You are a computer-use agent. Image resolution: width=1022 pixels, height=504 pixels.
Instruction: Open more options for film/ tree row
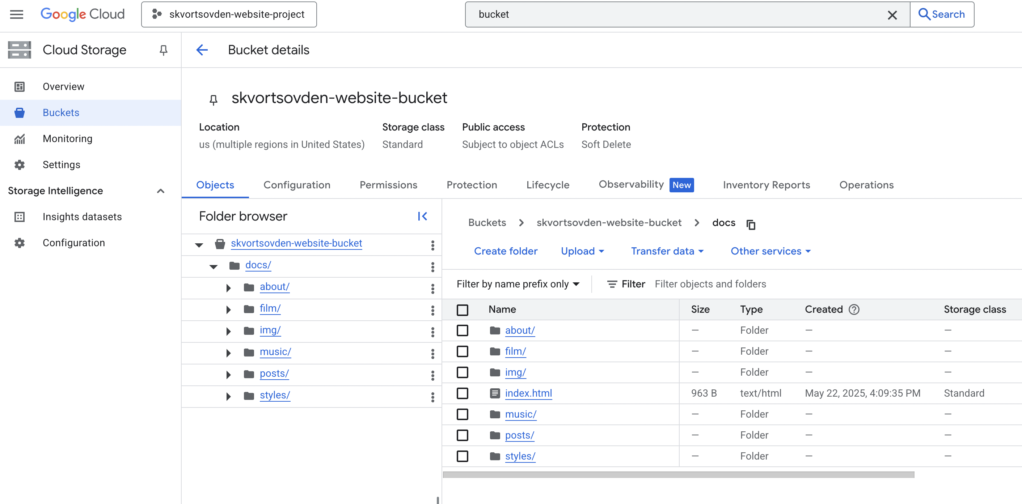[432, 310]
